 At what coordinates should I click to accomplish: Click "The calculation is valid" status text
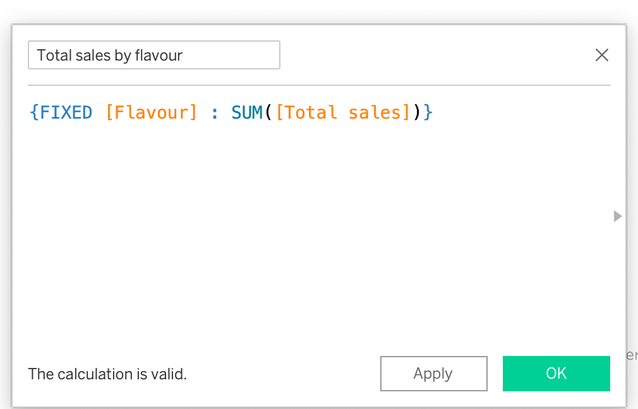[x=107, y=374]
